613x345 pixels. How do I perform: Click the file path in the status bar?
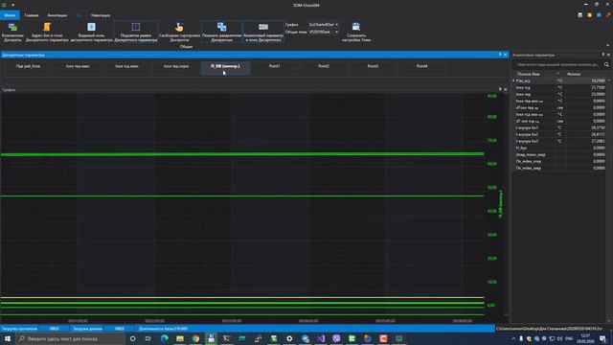coord(549,329)
